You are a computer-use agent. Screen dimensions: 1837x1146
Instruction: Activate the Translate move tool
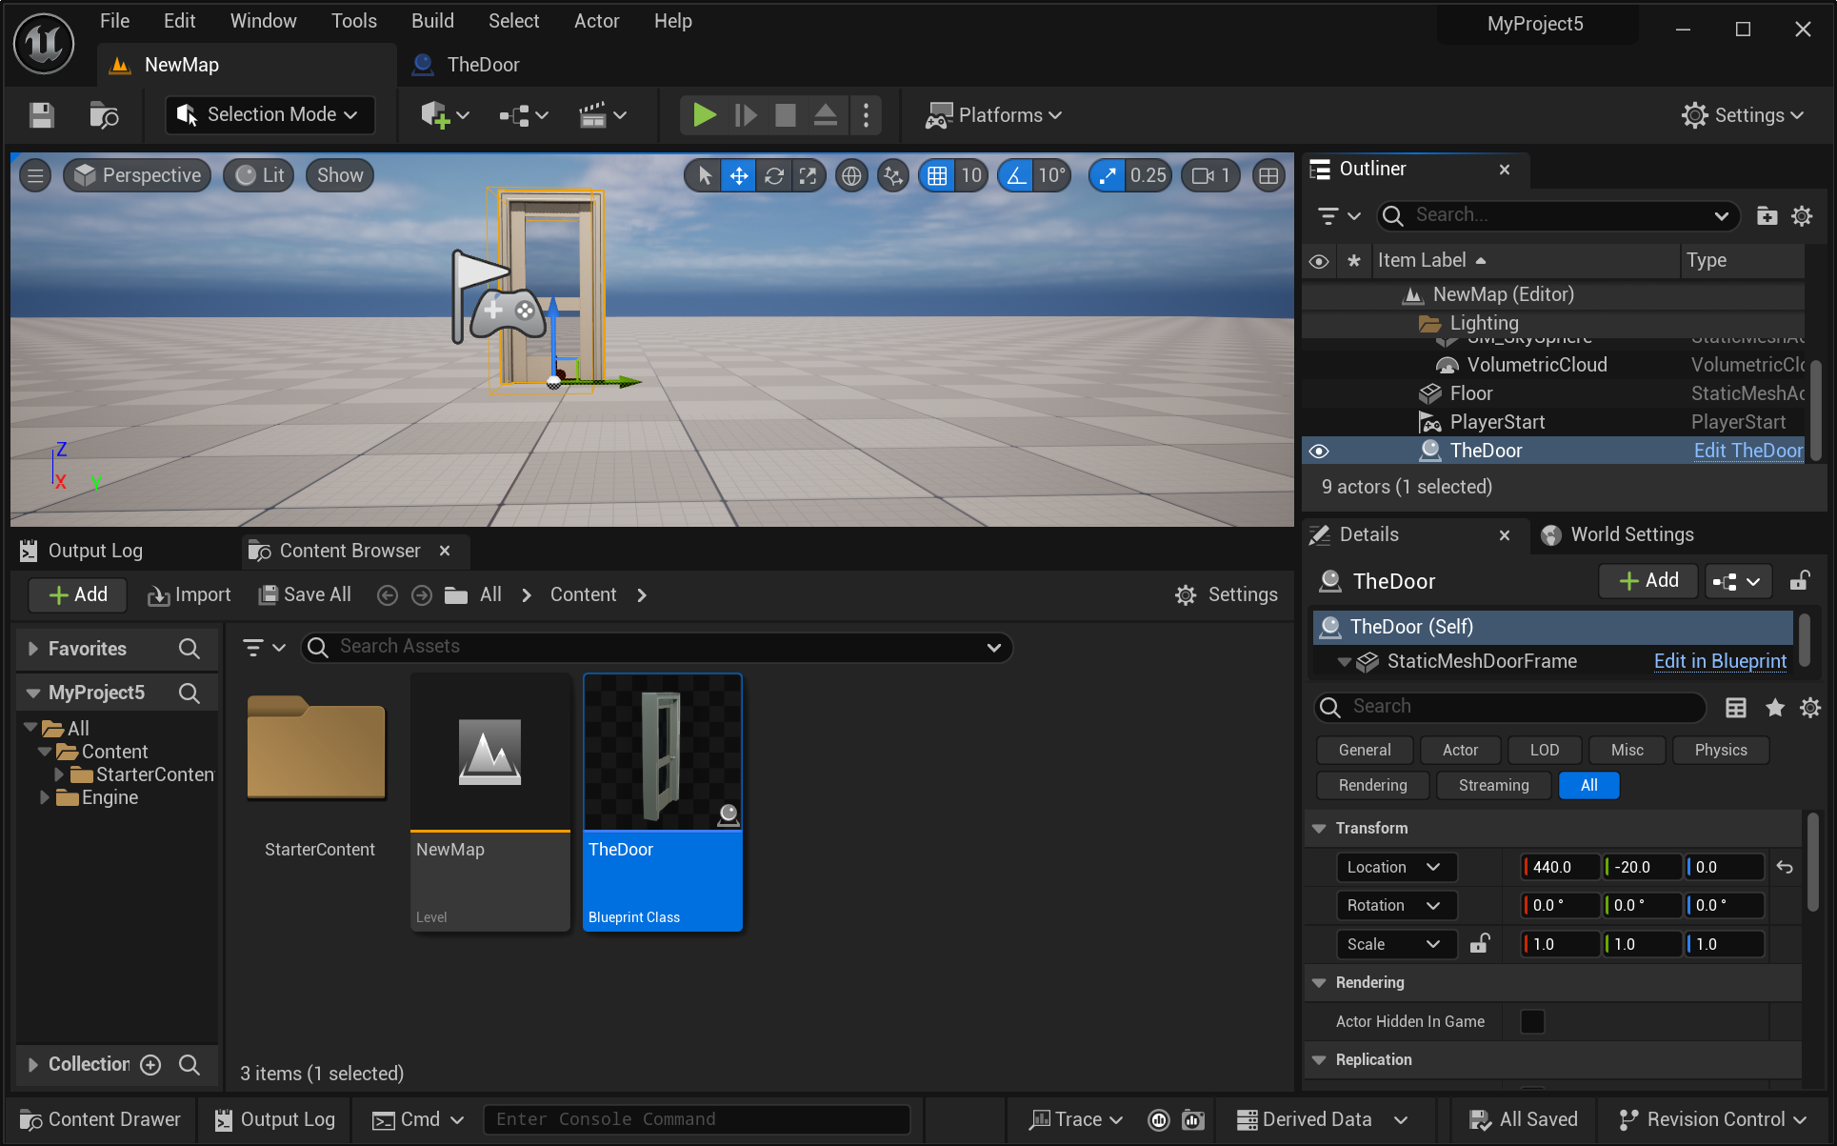[x=739, y=175]
